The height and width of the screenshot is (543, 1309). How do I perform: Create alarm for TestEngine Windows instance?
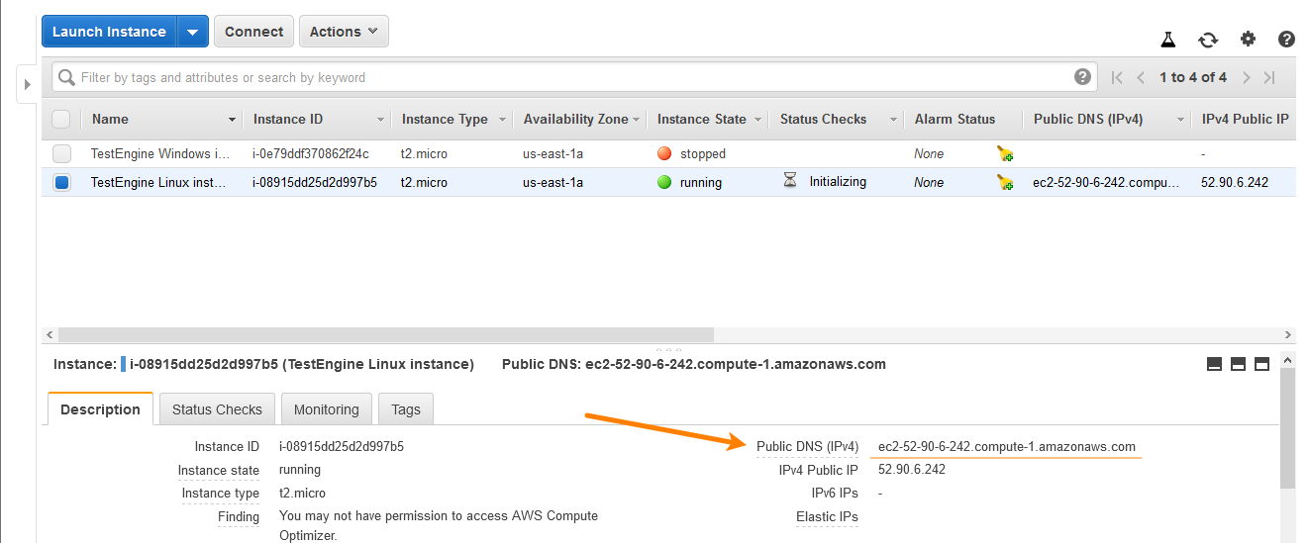(x=1005, y=153)
